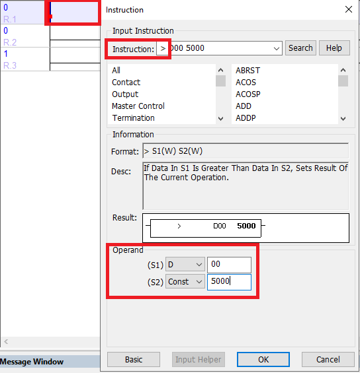This screenshot has width=360, height=373.
Task: Choose the Master Control category
Action: point(138,106)
